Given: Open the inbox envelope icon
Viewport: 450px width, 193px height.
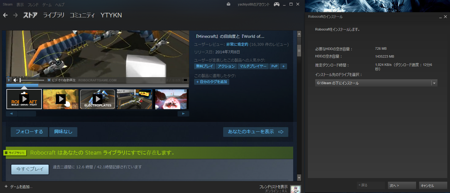Looking at the screenshot, I should 229,4.
